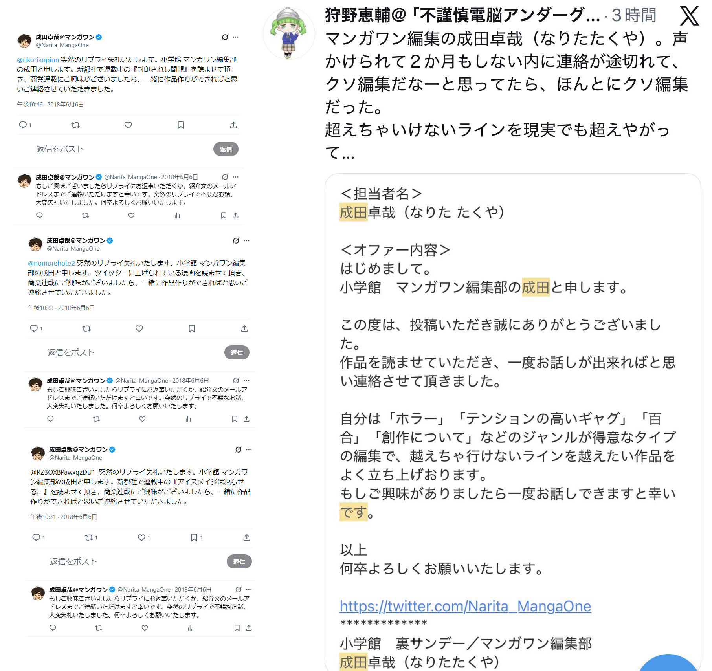Open the @nomorehole2 mention link
The image size is (712, 671).
coord(51,263)
